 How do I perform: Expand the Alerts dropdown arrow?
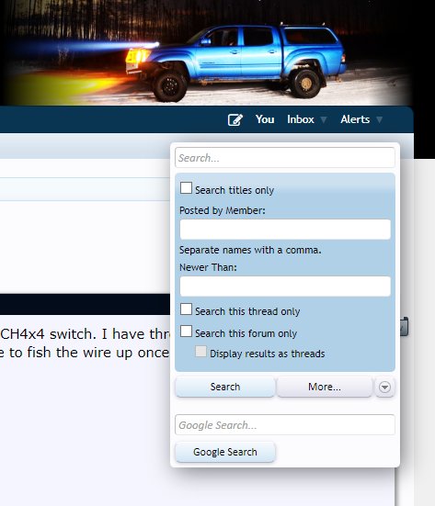pos(380,120)
